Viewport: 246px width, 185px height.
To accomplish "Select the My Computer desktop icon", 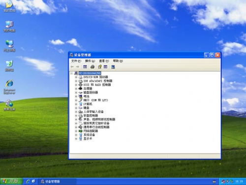I will 9,26.
